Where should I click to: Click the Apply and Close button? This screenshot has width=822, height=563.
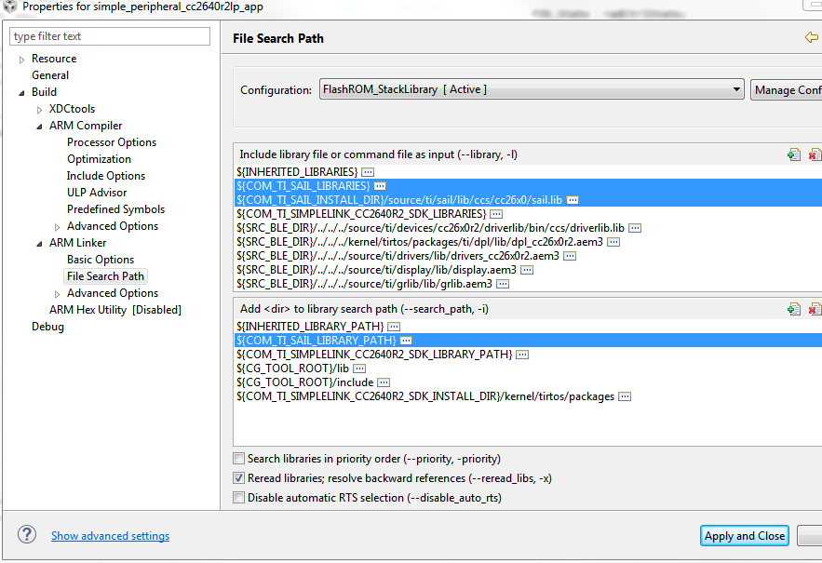point(745,536)
